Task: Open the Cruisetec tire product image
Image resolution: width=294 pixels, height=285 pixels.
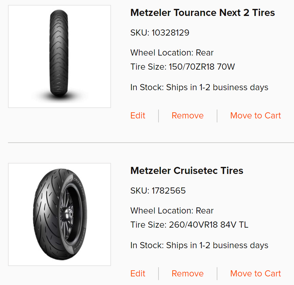Action: [x=59, y=214]
